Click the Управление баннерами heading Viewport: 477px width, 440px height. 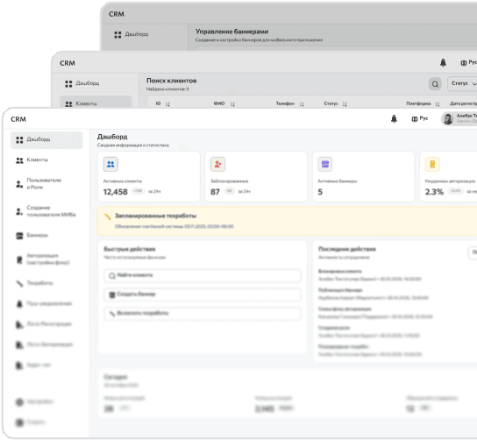click(x=231, y=32)
